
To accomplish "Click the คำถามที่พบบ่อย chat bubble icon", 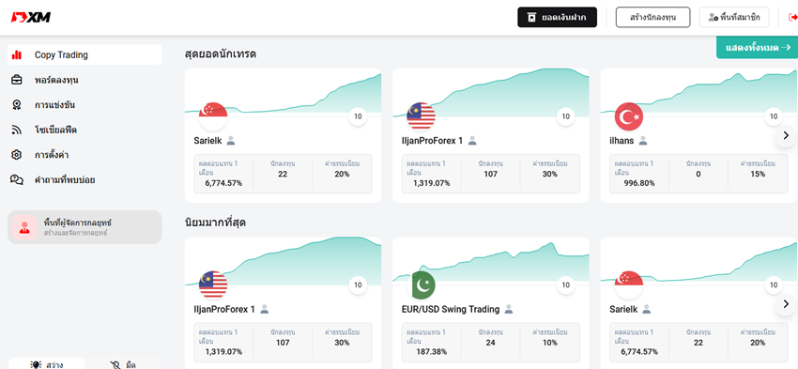I will 17,179.
